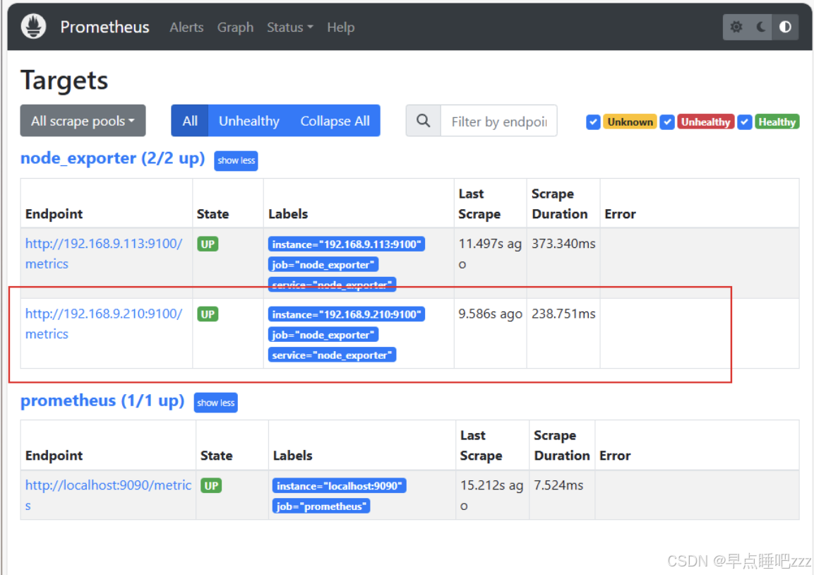Click instance="localhost:9090" label

[x=339, y=486]
